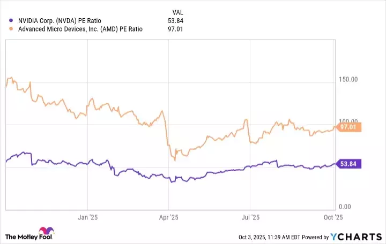Image resolution: width=386 pixels, height=244 pixels.
Task: Click the YCharts logo
Action: pos(354,236)
